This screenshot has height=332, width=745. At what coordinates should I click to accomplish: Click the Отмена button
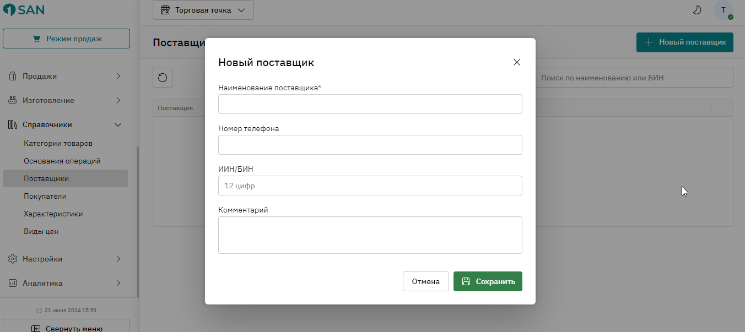(426, 281)
